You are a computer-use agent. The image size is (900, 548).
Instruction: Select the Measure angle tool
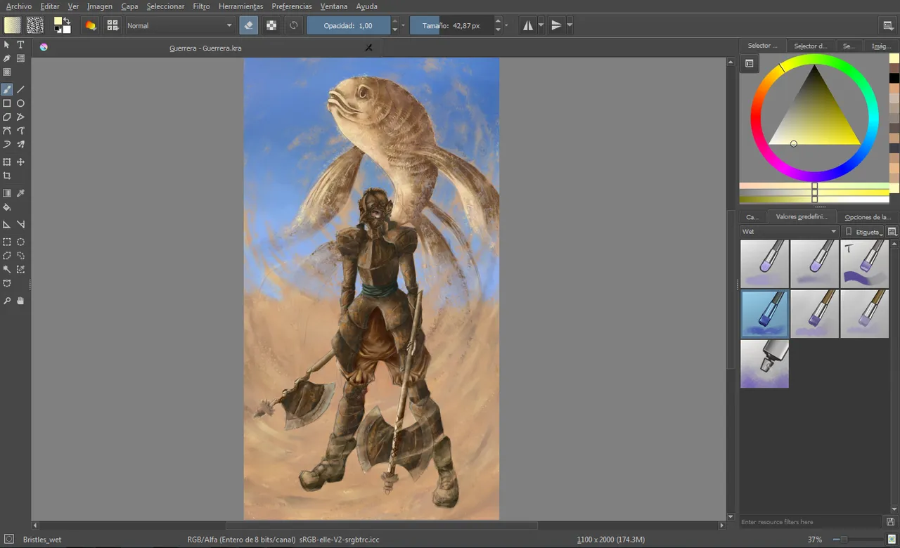pos(21,225)
